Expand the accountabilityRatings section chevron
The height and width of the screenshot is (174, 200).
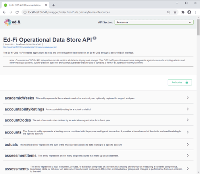coord(188,109)
